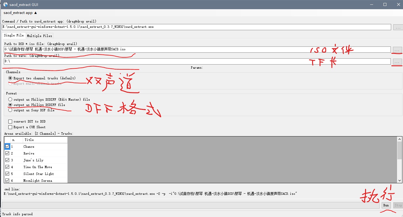
Task: Browse for the save path folder
Action: [397, 62]
